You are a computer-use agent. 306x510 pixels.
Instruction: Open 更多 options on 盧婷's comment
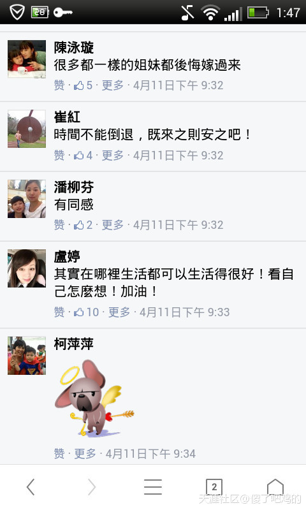pyautogui.click(x=119, y=312)
